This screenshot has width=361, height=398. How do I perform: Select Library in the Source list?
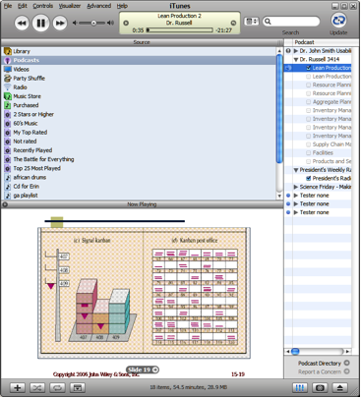click(x=139, y=51)
